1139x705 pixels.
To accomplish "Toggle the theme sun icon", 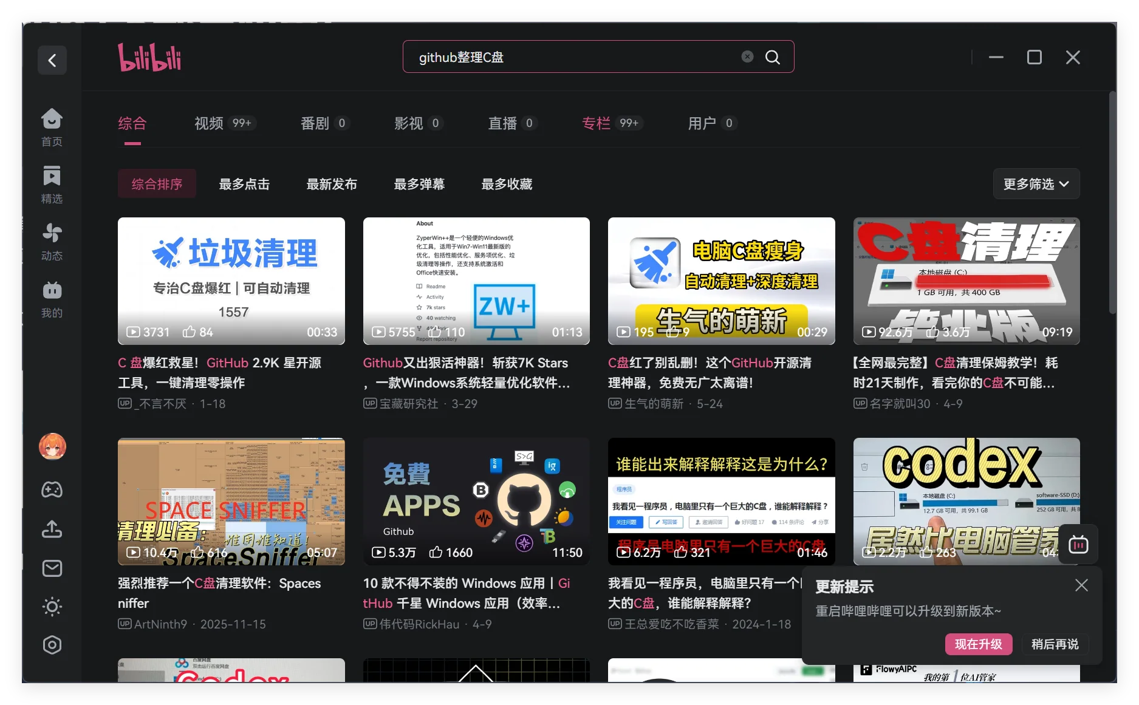I will click(52, 607).
